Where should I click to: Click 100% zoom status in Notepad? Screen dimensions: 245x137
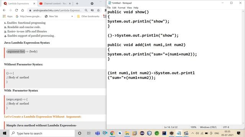point(193,127)
